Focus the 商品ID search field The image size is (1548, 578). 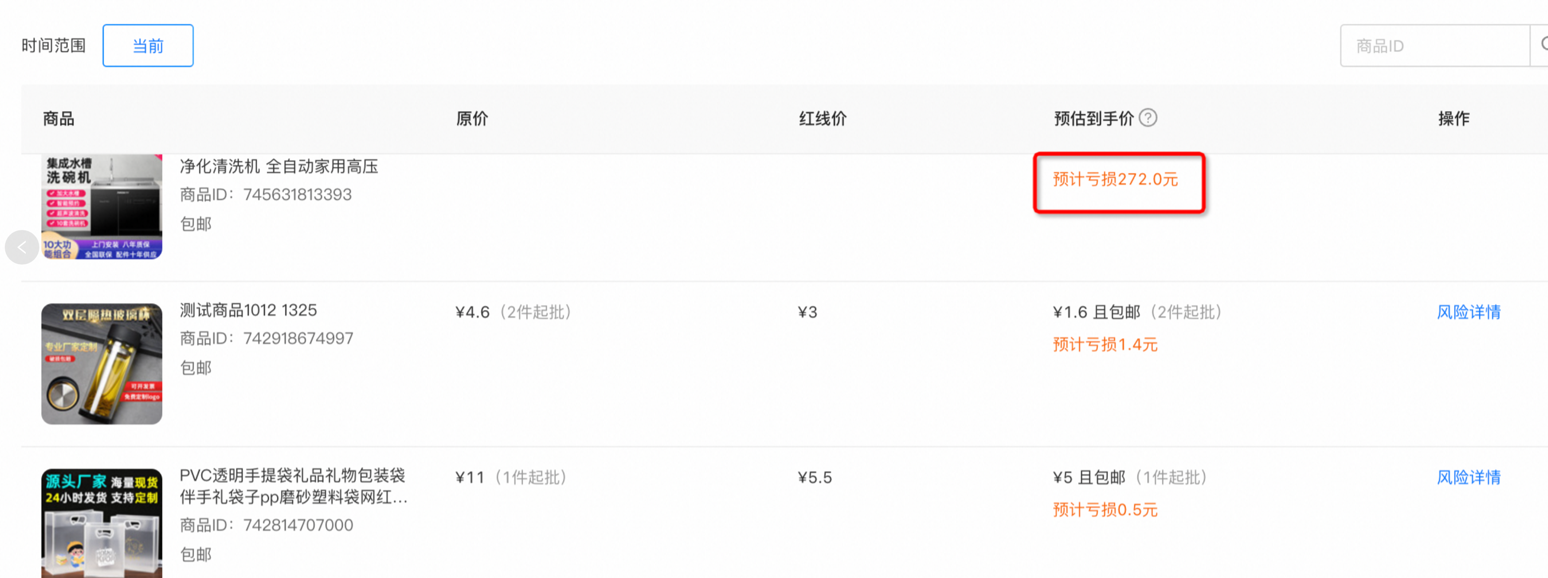[x=1435, y=46]
